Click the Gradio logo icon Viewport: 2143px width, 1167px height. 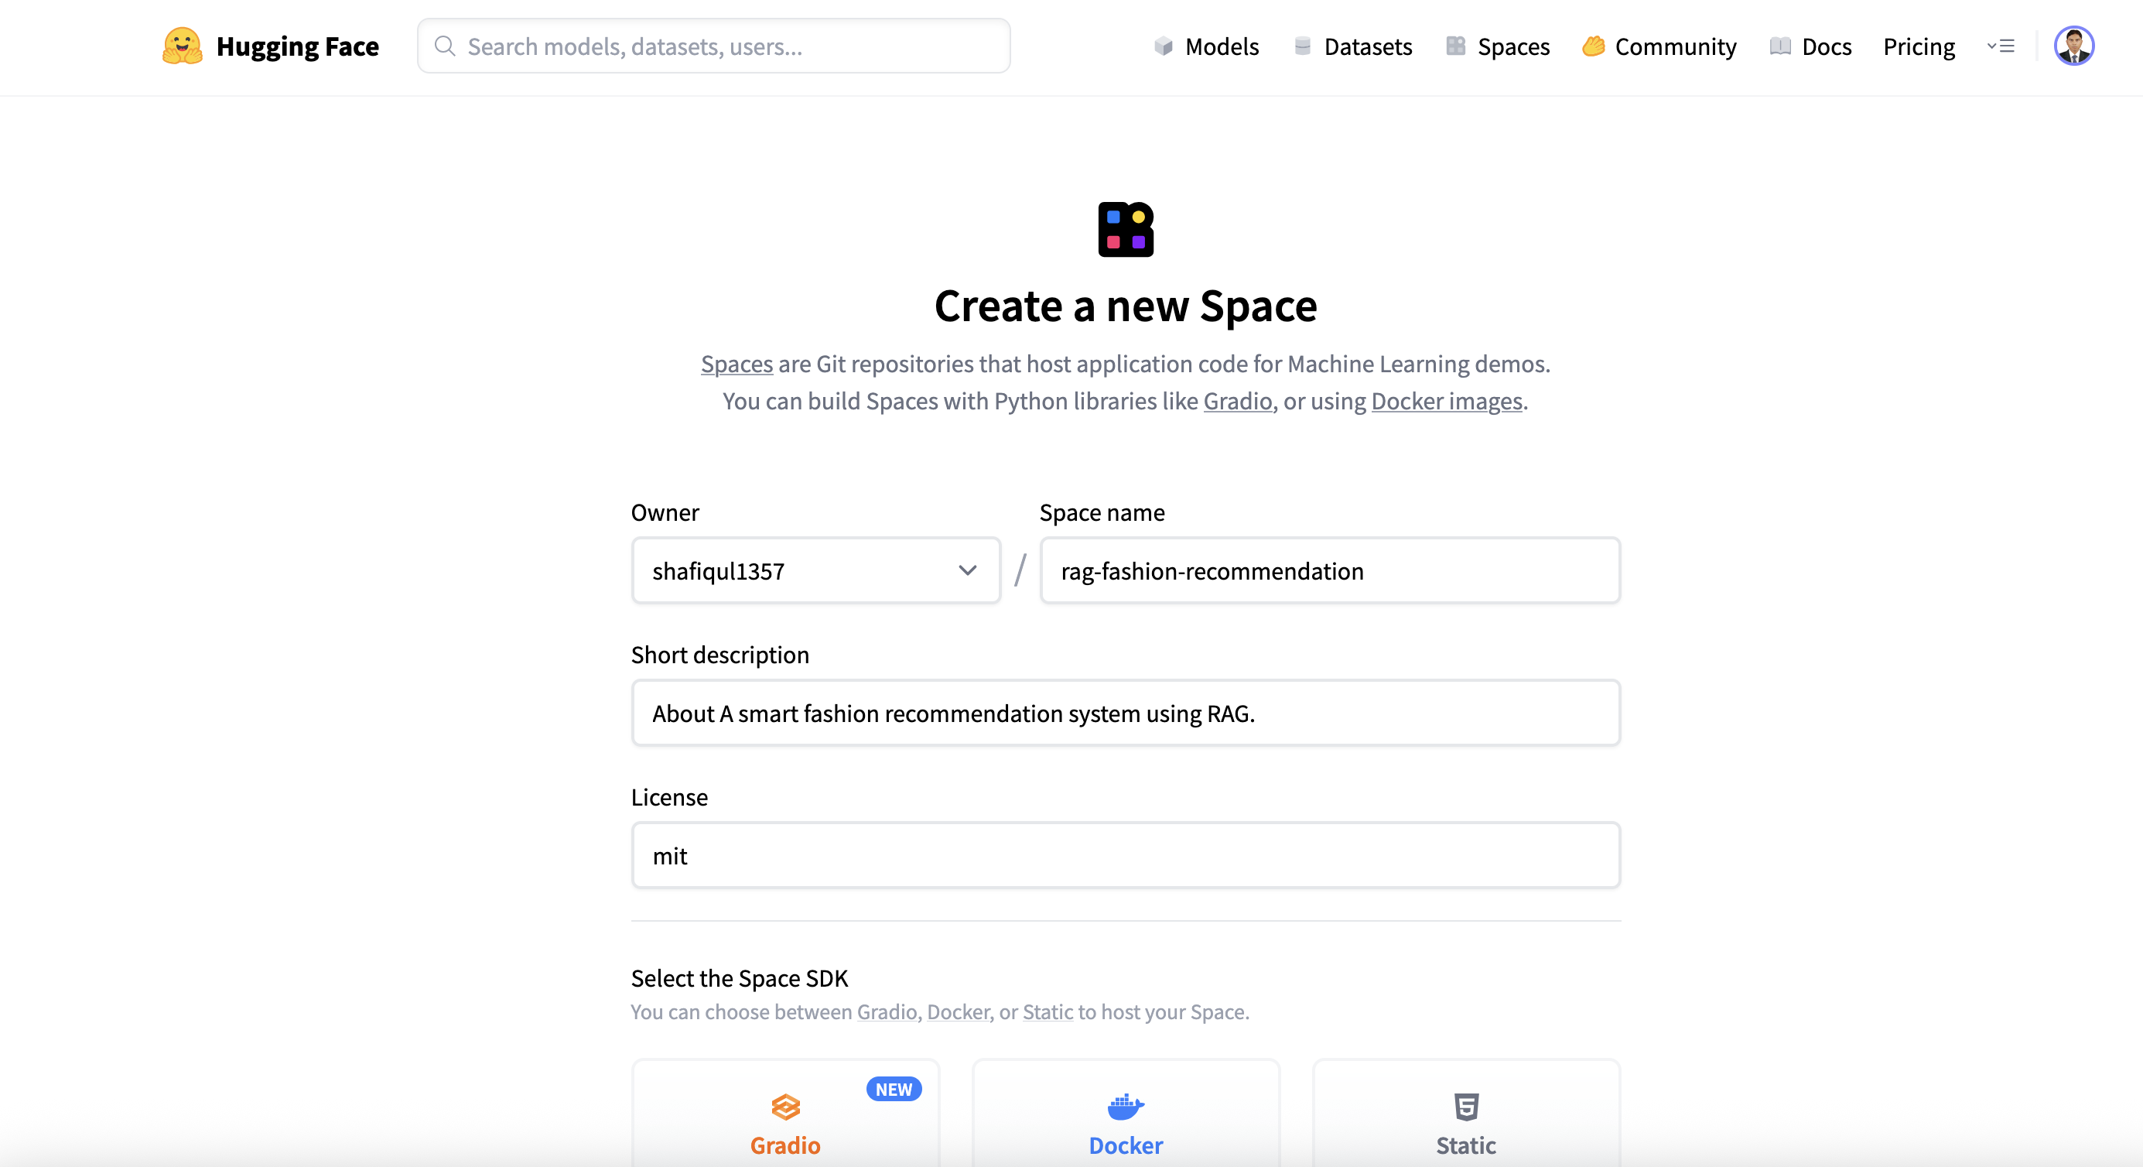point(785,1106)
